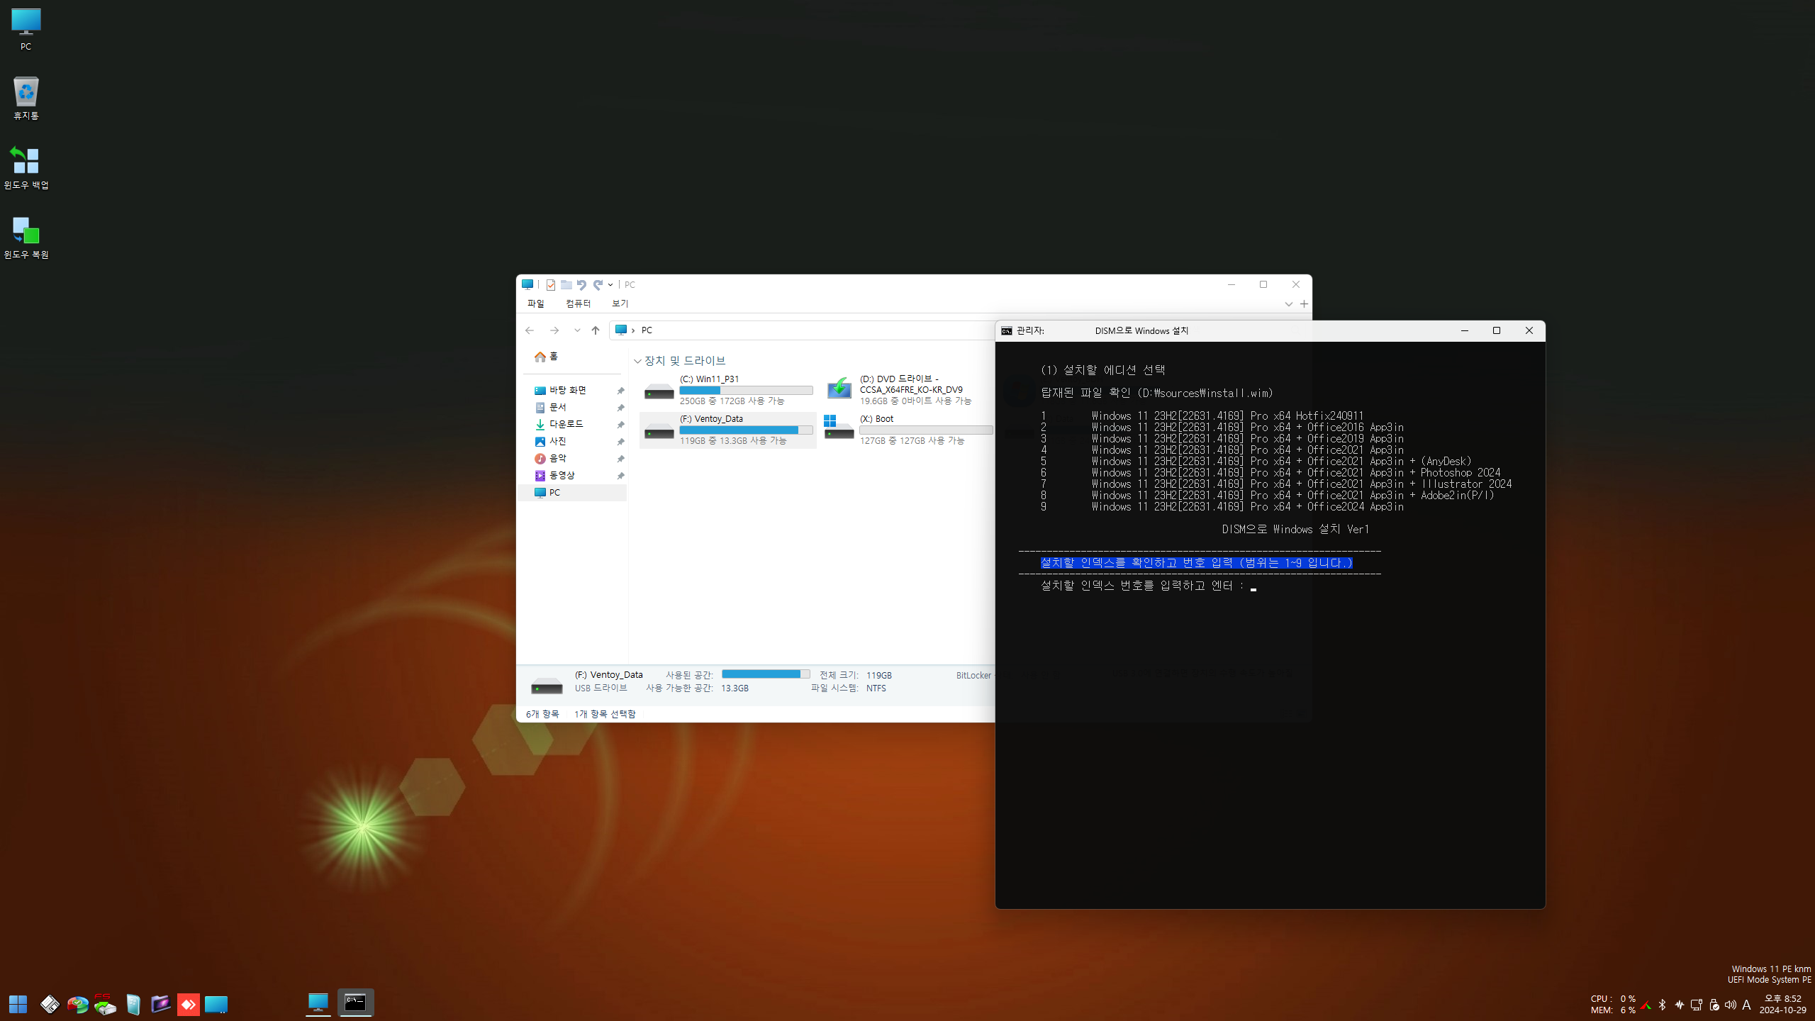Go up one folder level

596,330
